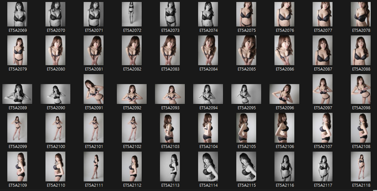Click thumbnail ET5A2096 showing a grayscale pose
Image resolution: width=377 pixels, height=191 pixels.
284,94
